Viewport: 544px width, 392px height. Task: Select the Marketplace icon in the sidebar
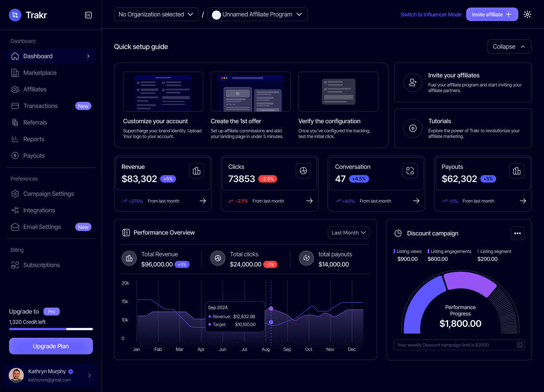(15, 72)
